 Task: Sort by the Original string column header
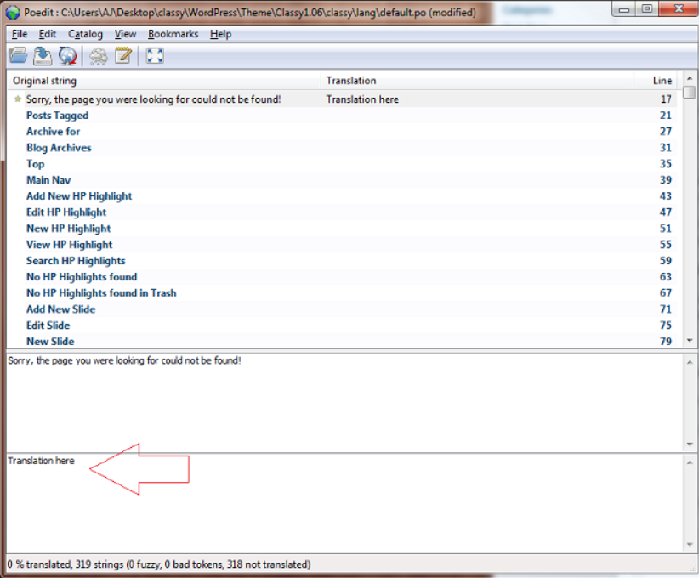(164, 81)
